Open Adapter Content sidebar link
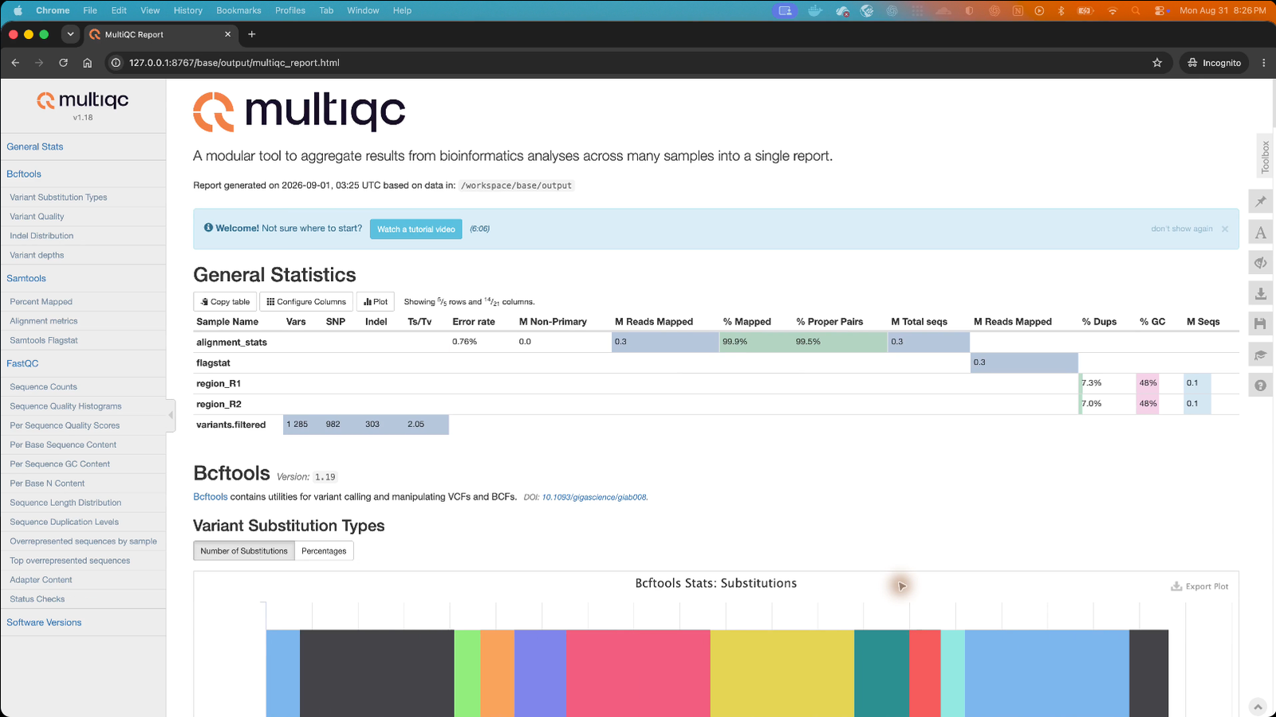The height and width of the screenshot is (717, 1276). pos(41,580)
